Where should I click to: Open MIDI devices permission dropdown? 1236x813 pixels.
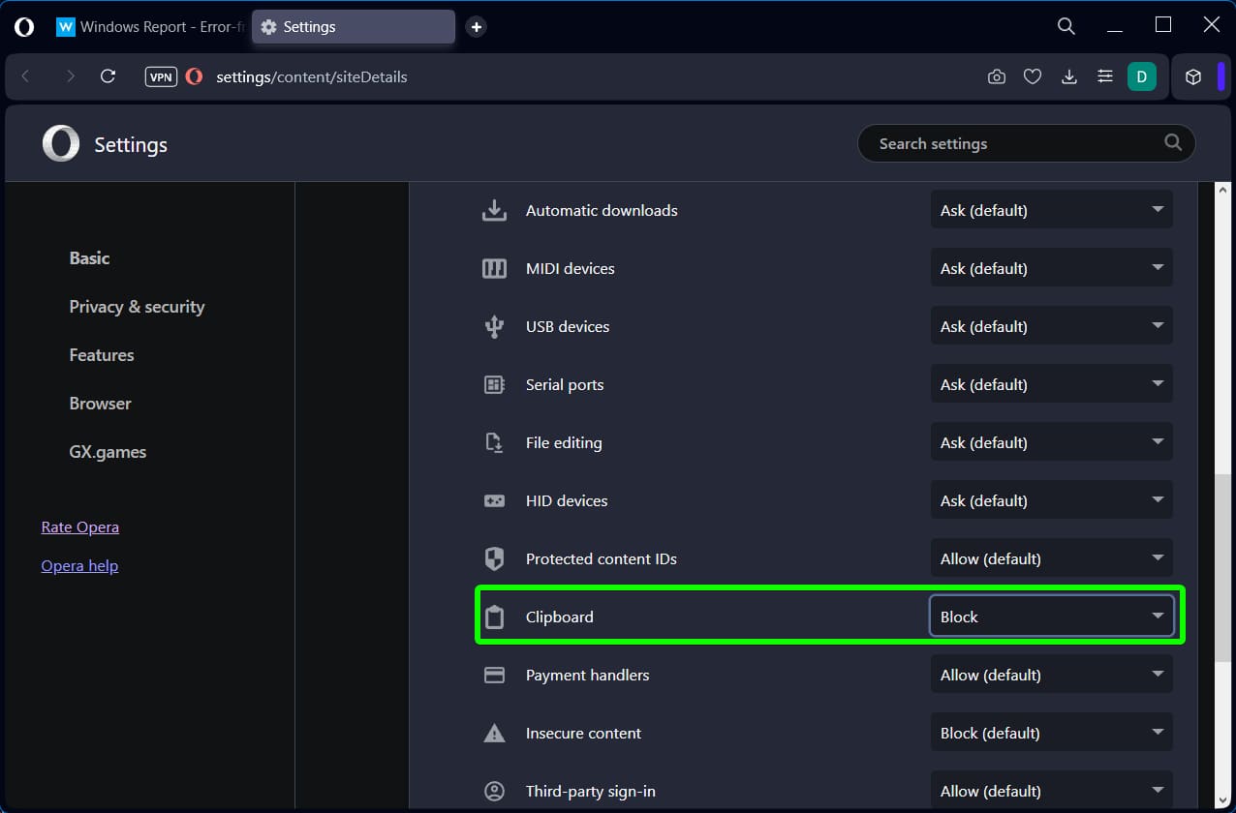click(1051, 268)
